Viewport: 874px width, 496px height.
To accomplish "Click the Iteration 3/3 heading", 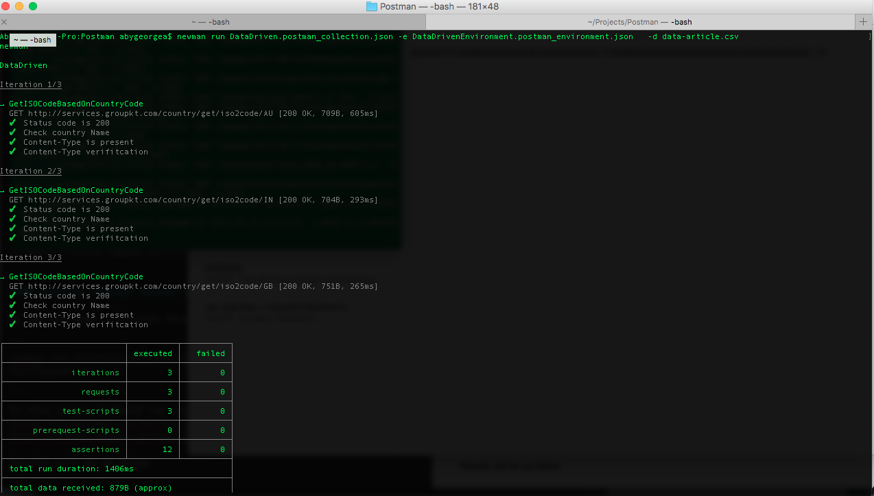I will (31, 257).
